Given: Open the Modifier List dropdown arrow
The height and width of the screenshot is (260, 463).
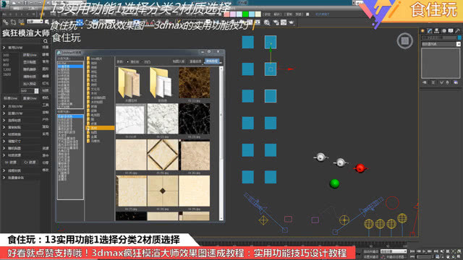Looking at the screenshot, I should [458, 44].
